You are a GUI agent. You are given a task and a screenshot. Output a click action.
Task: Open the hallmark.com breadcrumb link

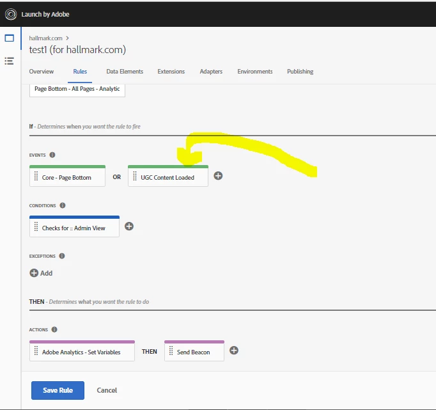(45, 38)
